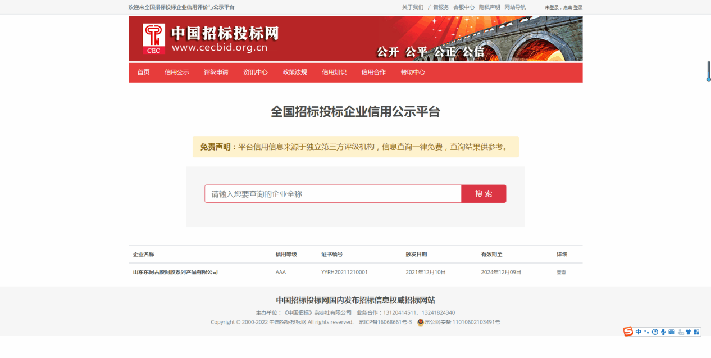Image resolution: width=711 pixels, height=358 pixels.
Task: Open the Sogou emoji smiley panel
Action: [x=655, y=332]
